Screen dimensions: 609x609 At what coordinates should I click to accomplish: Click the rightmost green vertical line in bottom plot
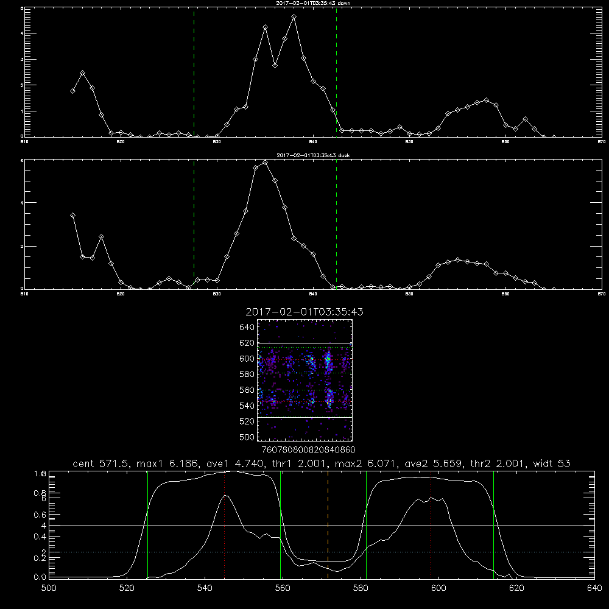[x=494, y=524]
